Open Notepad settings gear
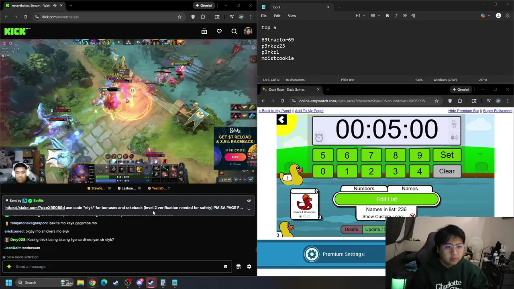 point(508,16)
